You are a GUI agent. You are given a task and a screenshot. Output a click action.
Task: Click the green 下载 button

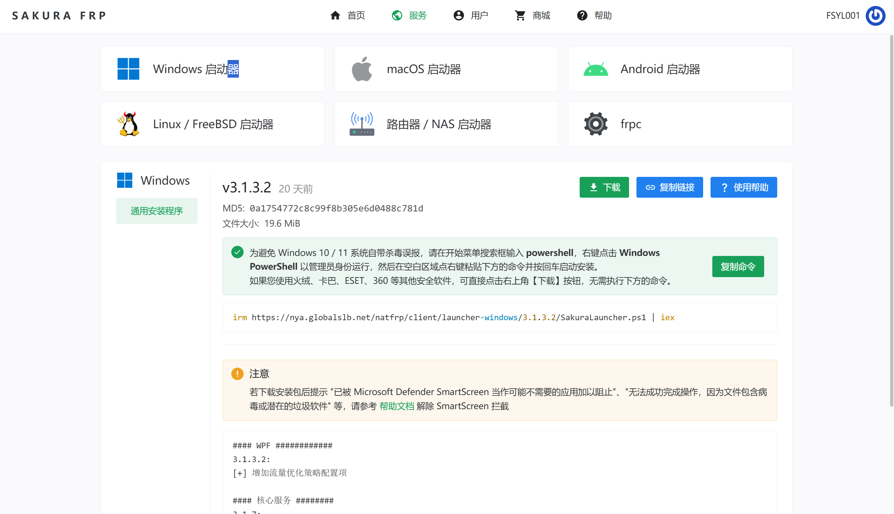(x=604, y=187)
